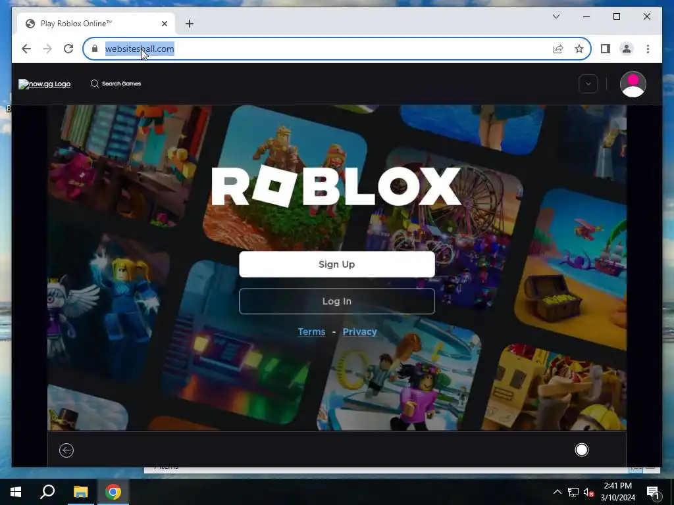Open the notification center icon

tap(653, 492)
